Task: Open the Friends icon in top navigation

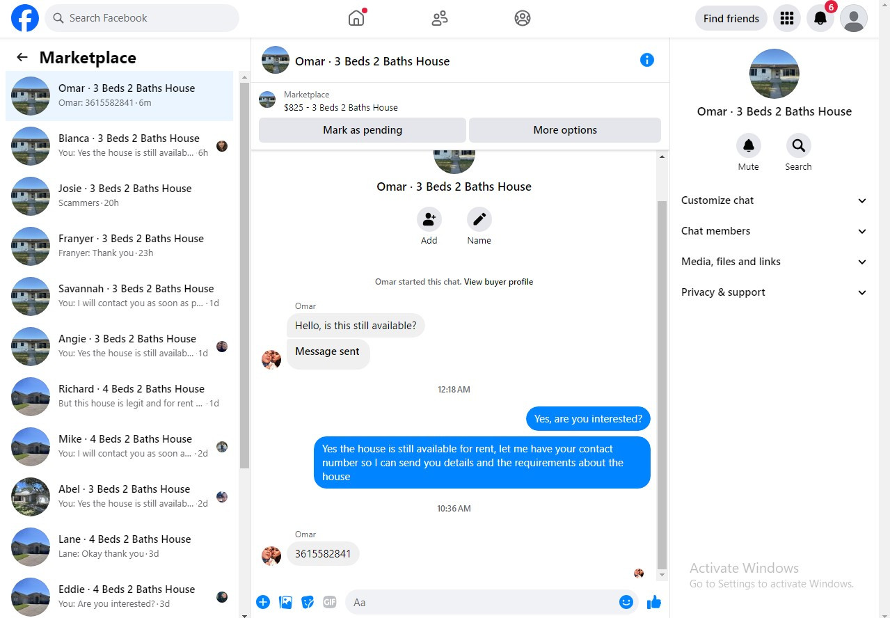Action: (x=440, y=18)
